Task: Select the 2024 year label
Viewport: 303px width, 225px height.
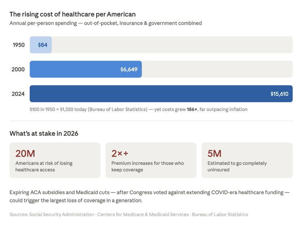Action: pos(18,93)
